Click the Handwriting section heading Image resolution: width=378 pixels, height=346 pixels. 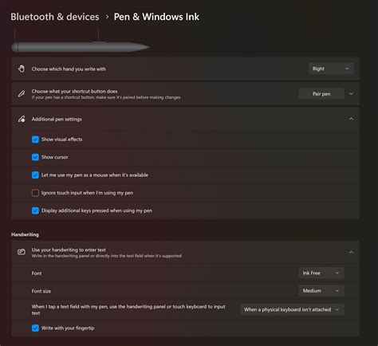click(25, 234)
